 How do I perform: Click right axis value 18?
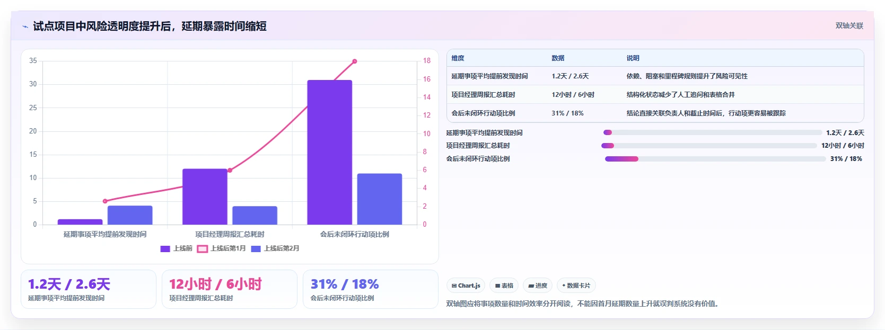[x=426, y=61]
